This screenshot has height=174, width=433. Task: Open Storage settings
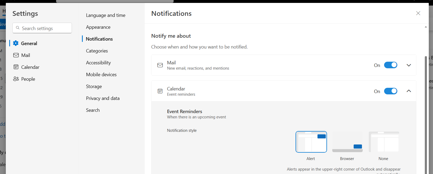[x=94, y=86]
